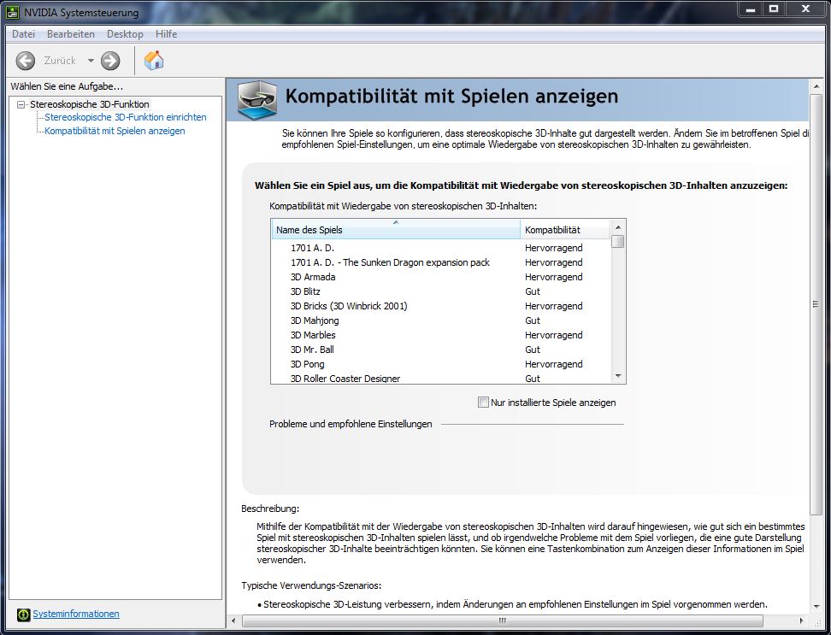Click the Systeminformationen icon
The height and width of the screenshot is (635, 831).
click(23, 614)
